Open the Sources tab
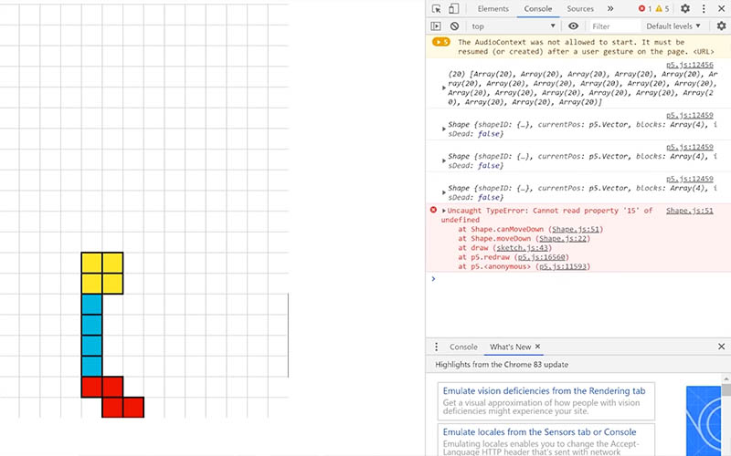The image size is (731, 456). tap(580, 9)
